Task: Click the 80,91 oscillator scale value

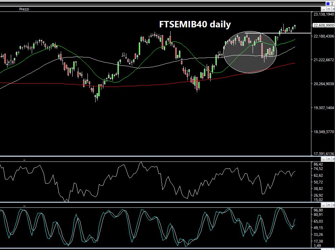Action: tap(318, 215)
